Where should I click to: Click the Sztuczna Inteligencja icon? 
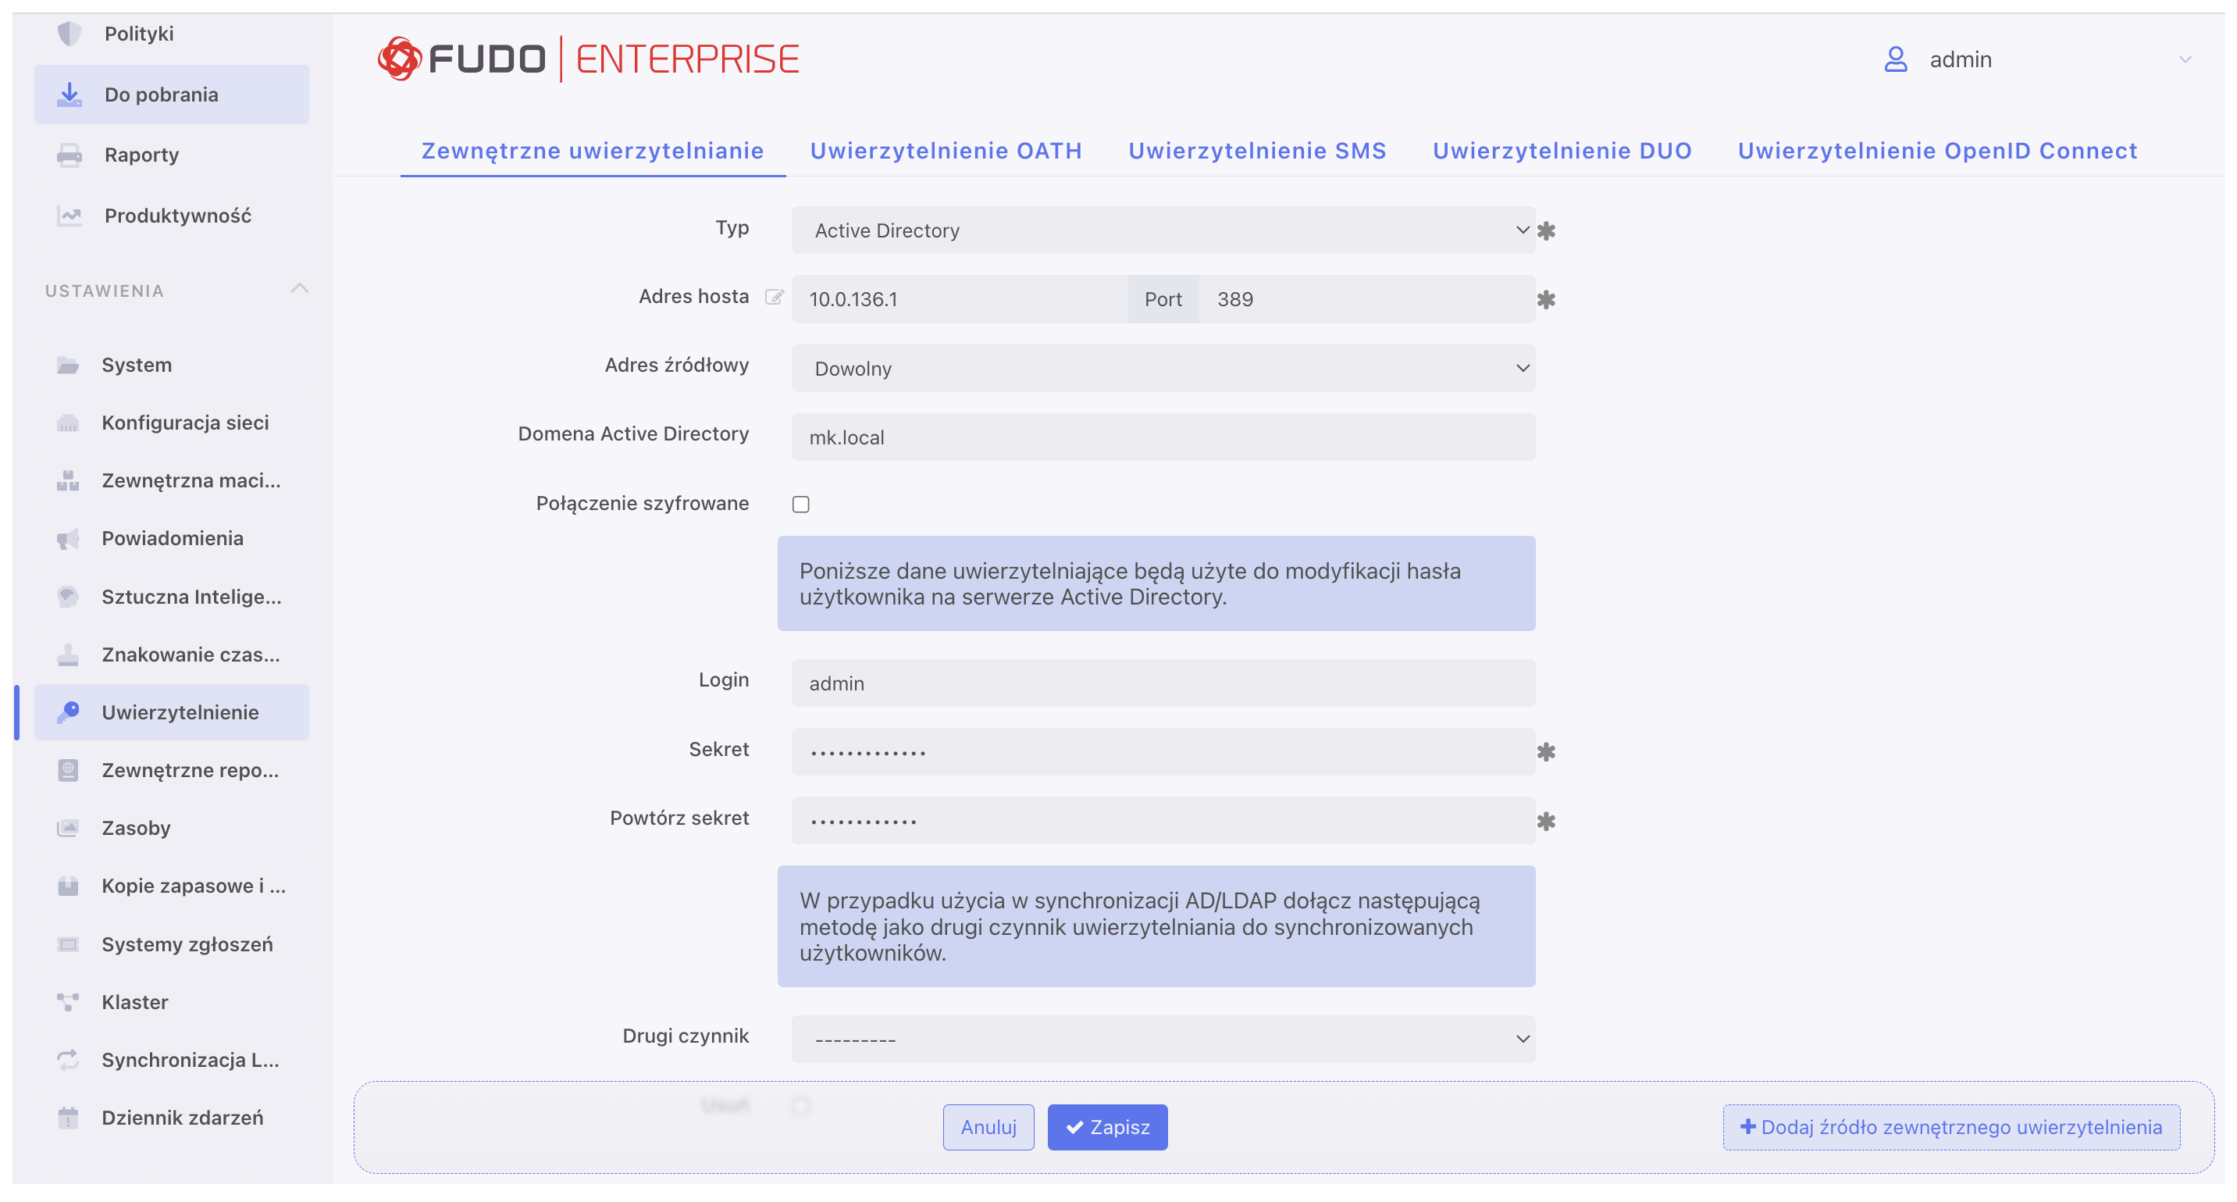68,597
